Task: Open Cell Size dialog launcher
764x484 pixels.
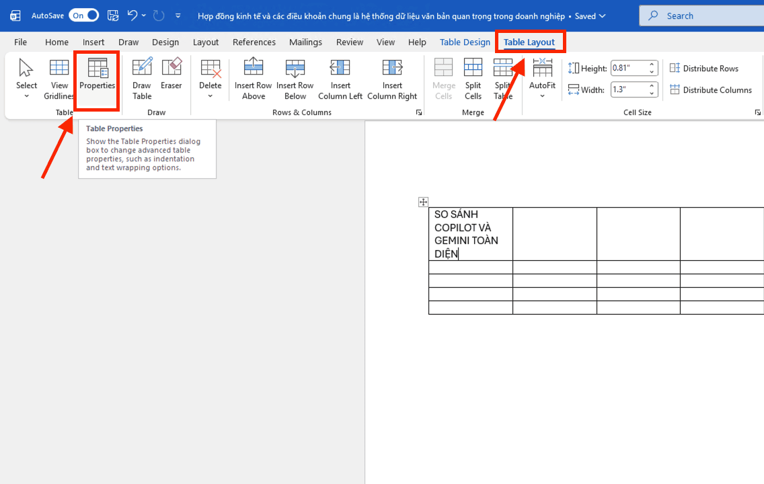Action: (x=758, y=112)
